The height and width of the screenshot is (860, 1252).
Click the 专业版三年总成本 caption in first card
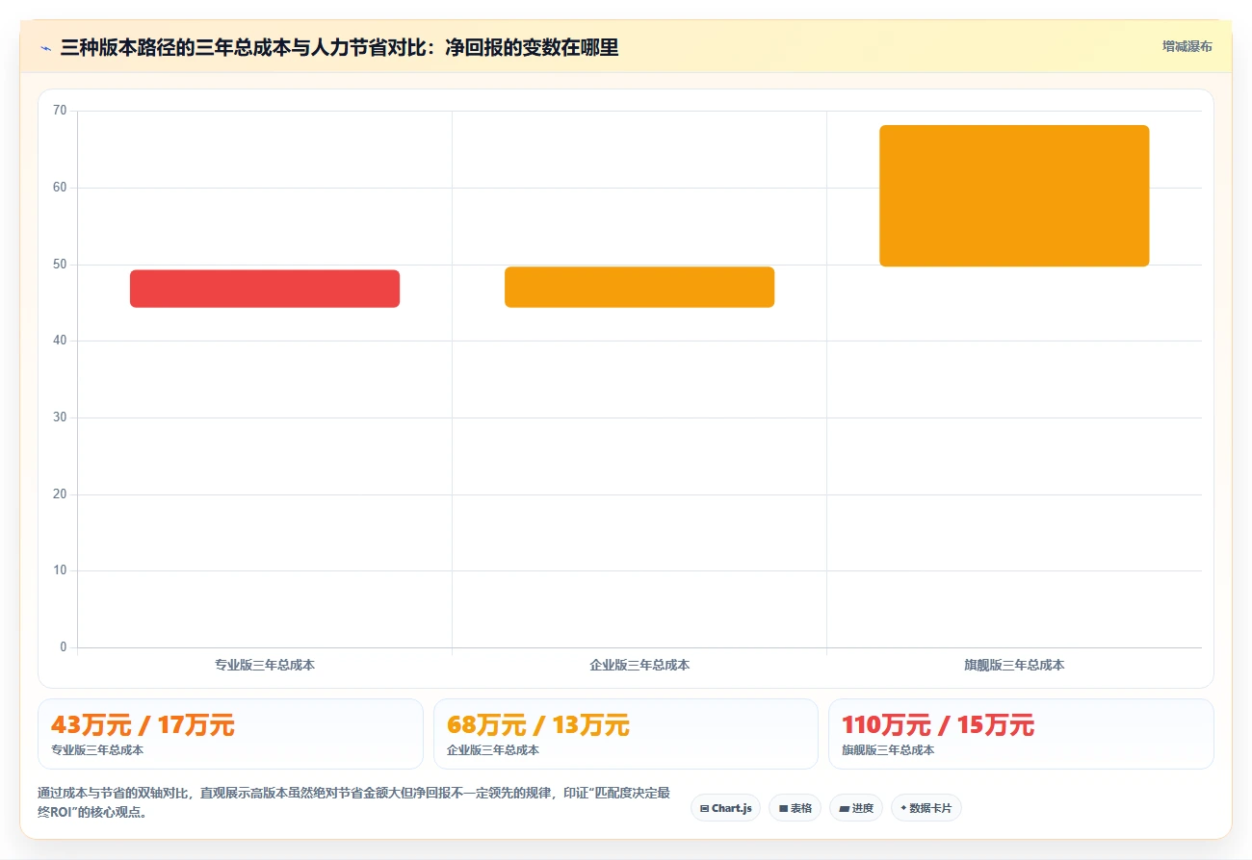click(x=97, y=750)
